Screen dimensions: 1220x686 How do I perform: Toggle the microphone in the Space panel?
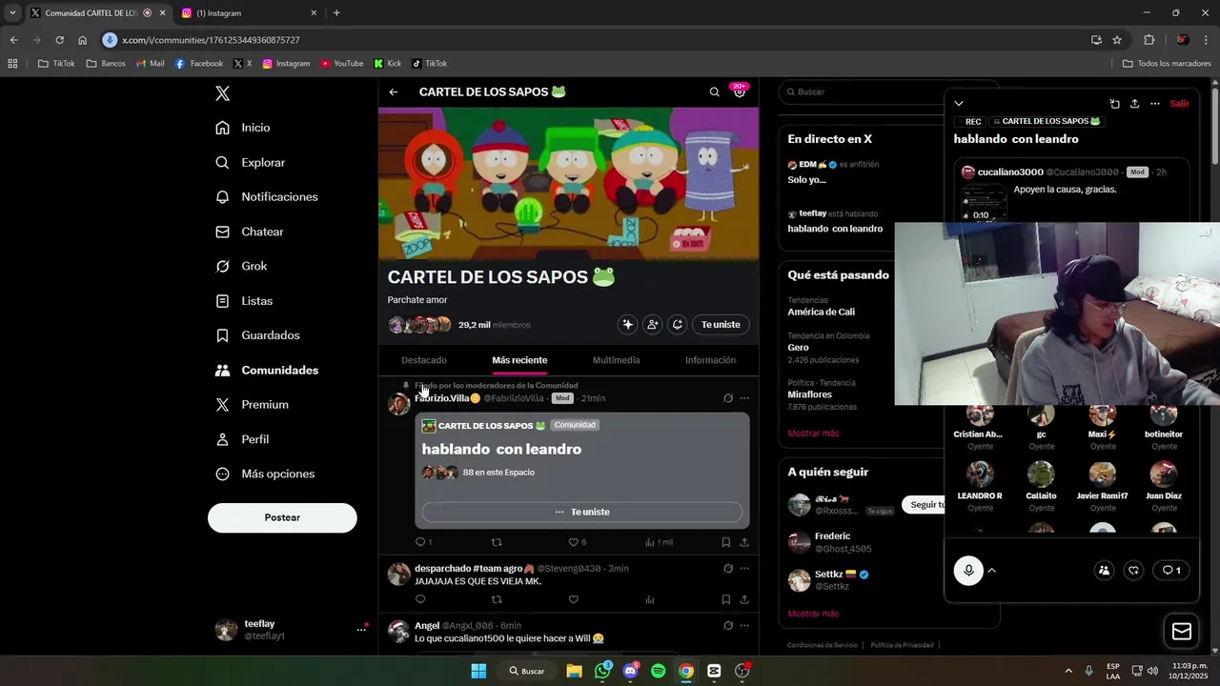(x=968, y=570)
